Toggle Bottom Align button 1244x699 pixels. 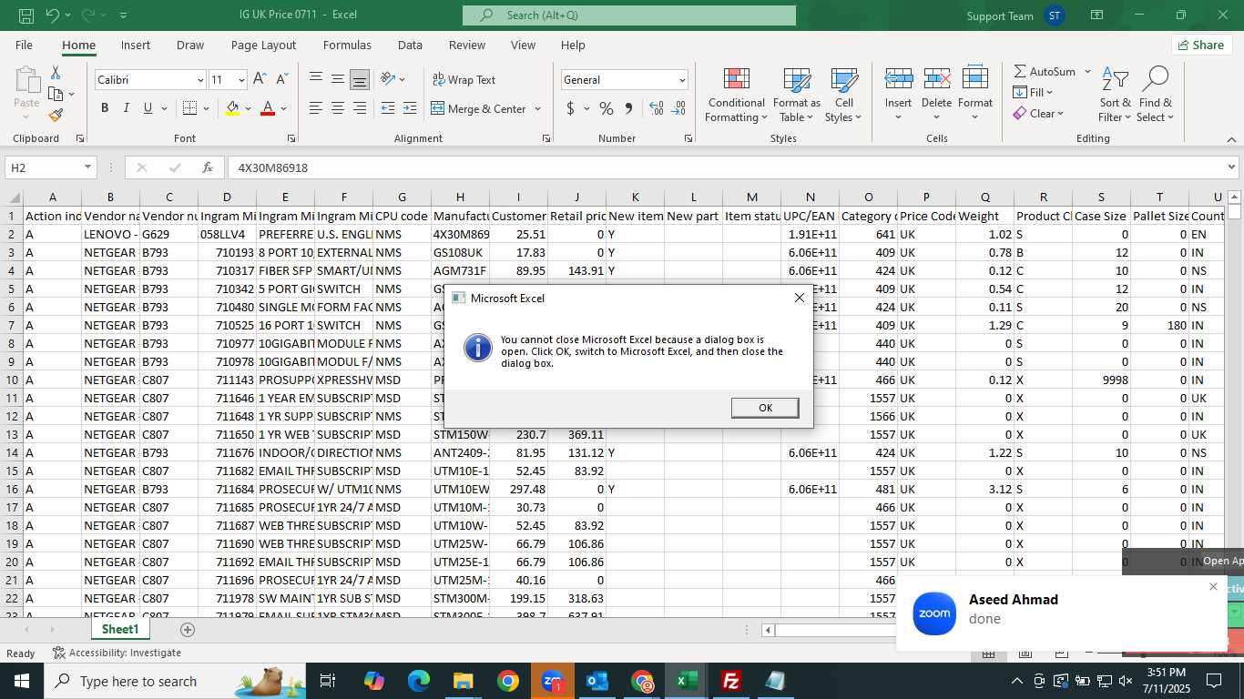click(360, 79)
